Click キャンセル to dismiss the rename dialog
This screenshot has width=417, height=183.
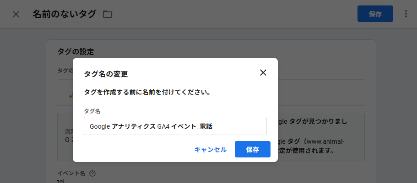[x=210, y=149]
